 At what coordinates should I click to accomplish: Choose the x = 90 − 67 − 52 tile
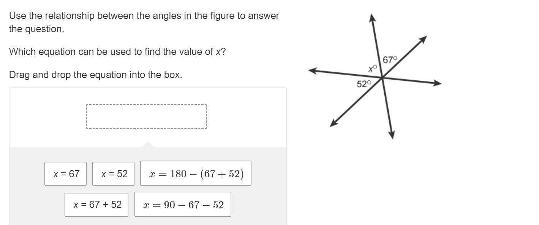coord(183,205)
